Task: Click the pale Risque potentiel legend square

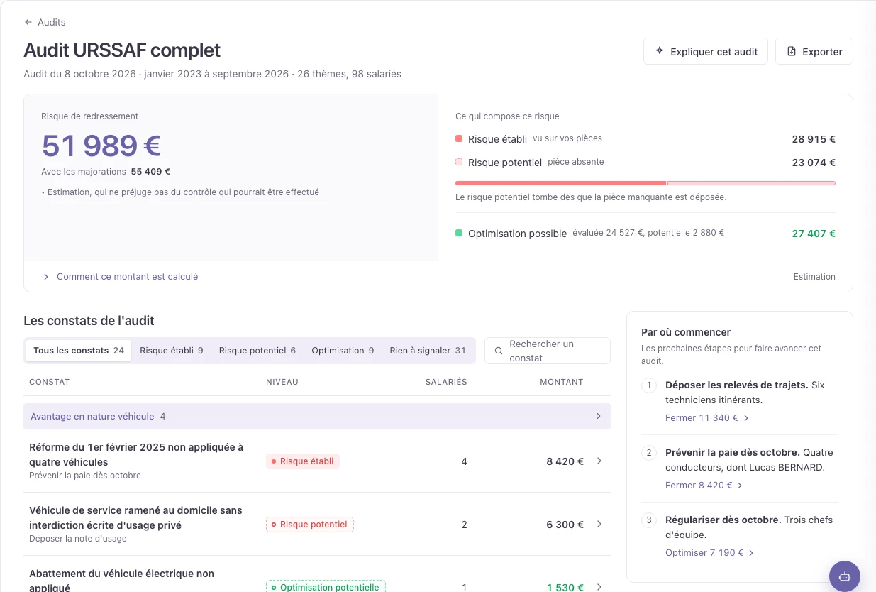Action: (x=459, y=163)
